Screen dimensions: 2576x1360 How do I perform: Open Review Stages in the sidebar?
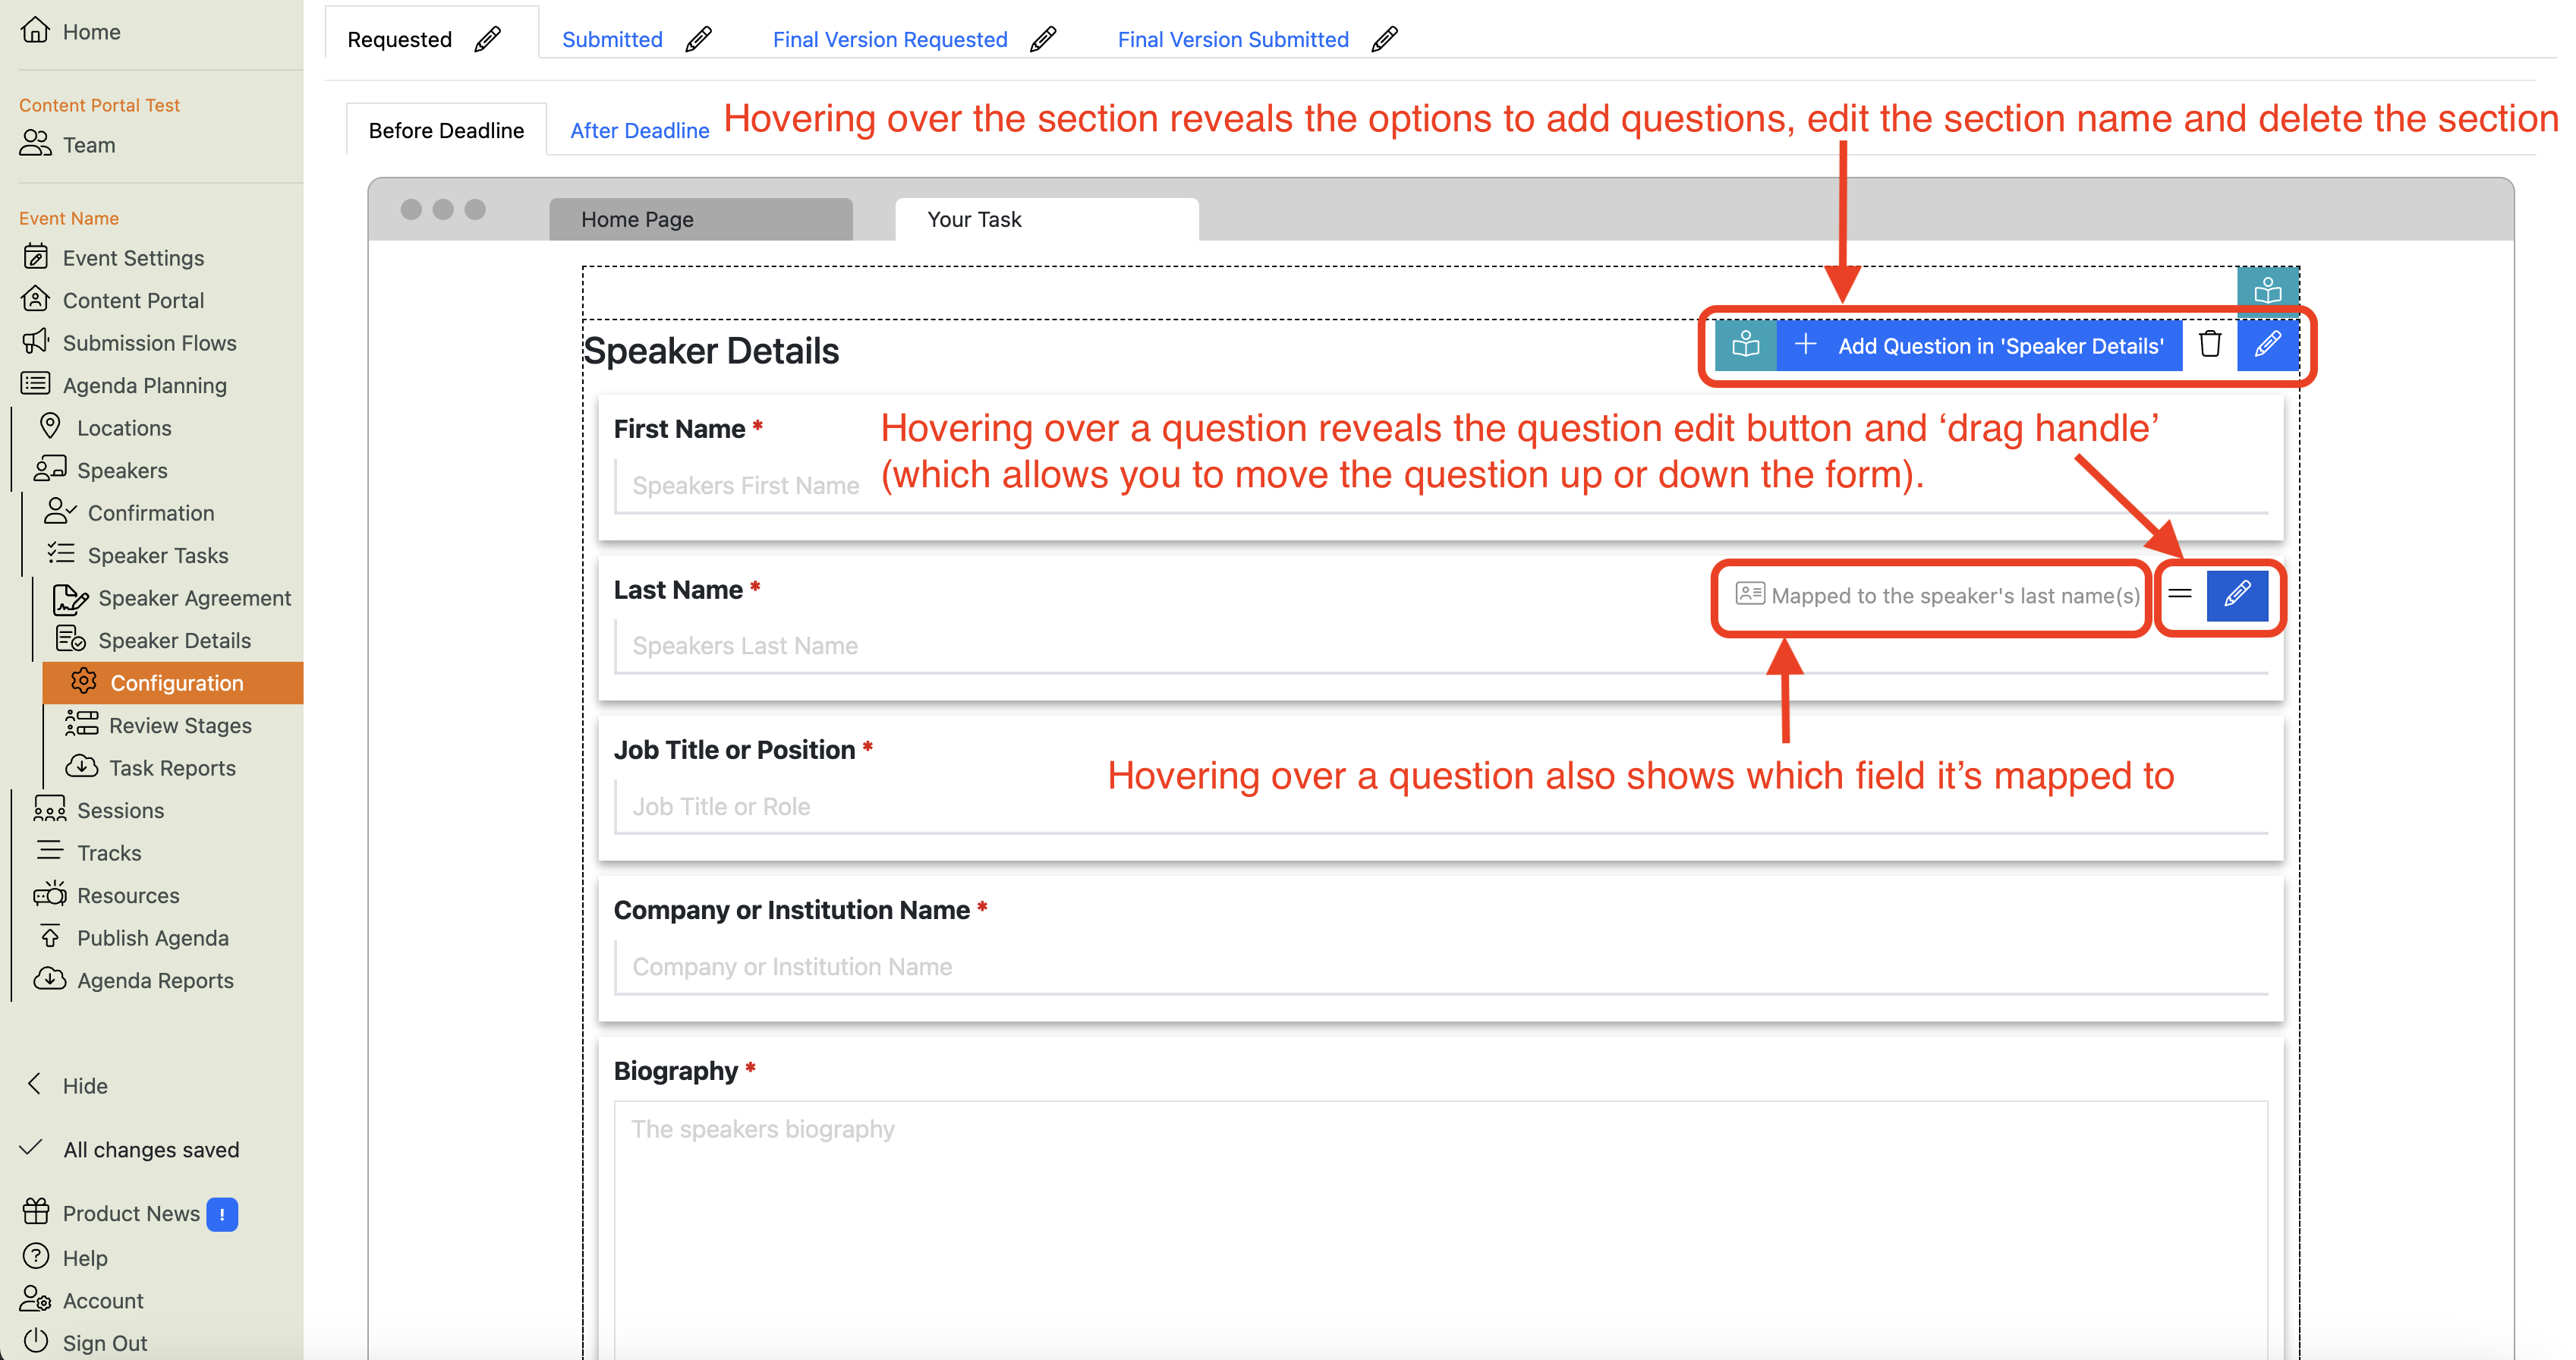pyautogui.click(x=159, y=725)
